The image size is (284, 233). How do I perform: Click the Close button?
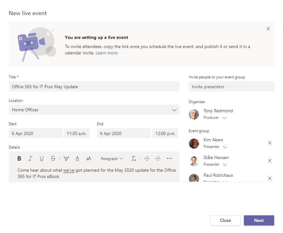click(225, 220)
